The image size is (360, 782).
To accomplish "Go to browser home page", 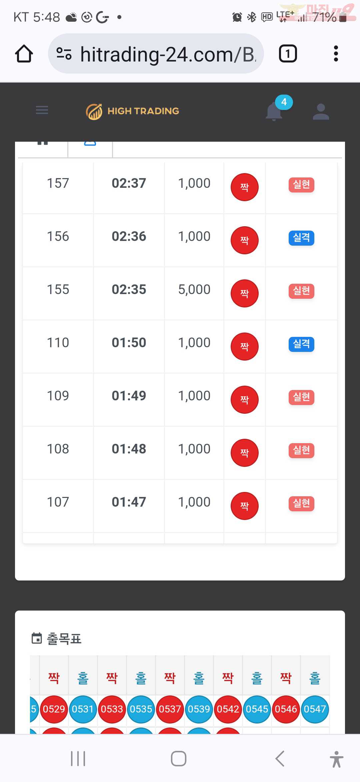I will pos(24,54).
